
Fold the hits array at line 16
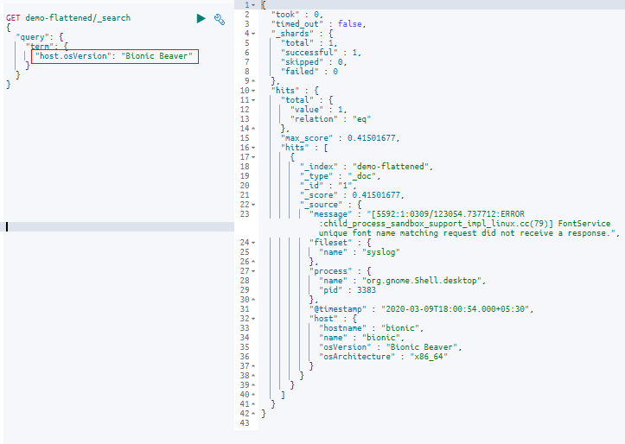click(x=253, y=148)
